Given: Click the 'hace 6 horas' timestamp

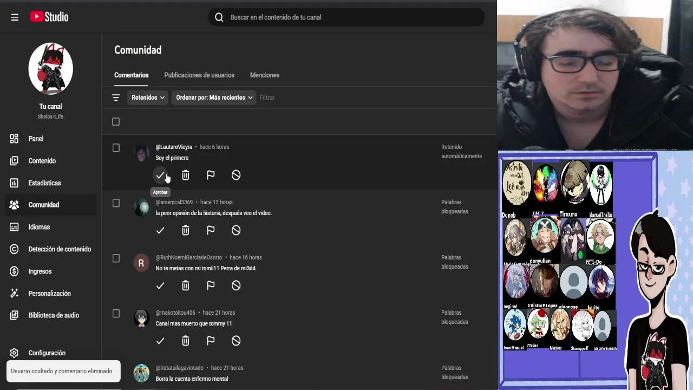Looking at the screenshot, I should (214, 147).
